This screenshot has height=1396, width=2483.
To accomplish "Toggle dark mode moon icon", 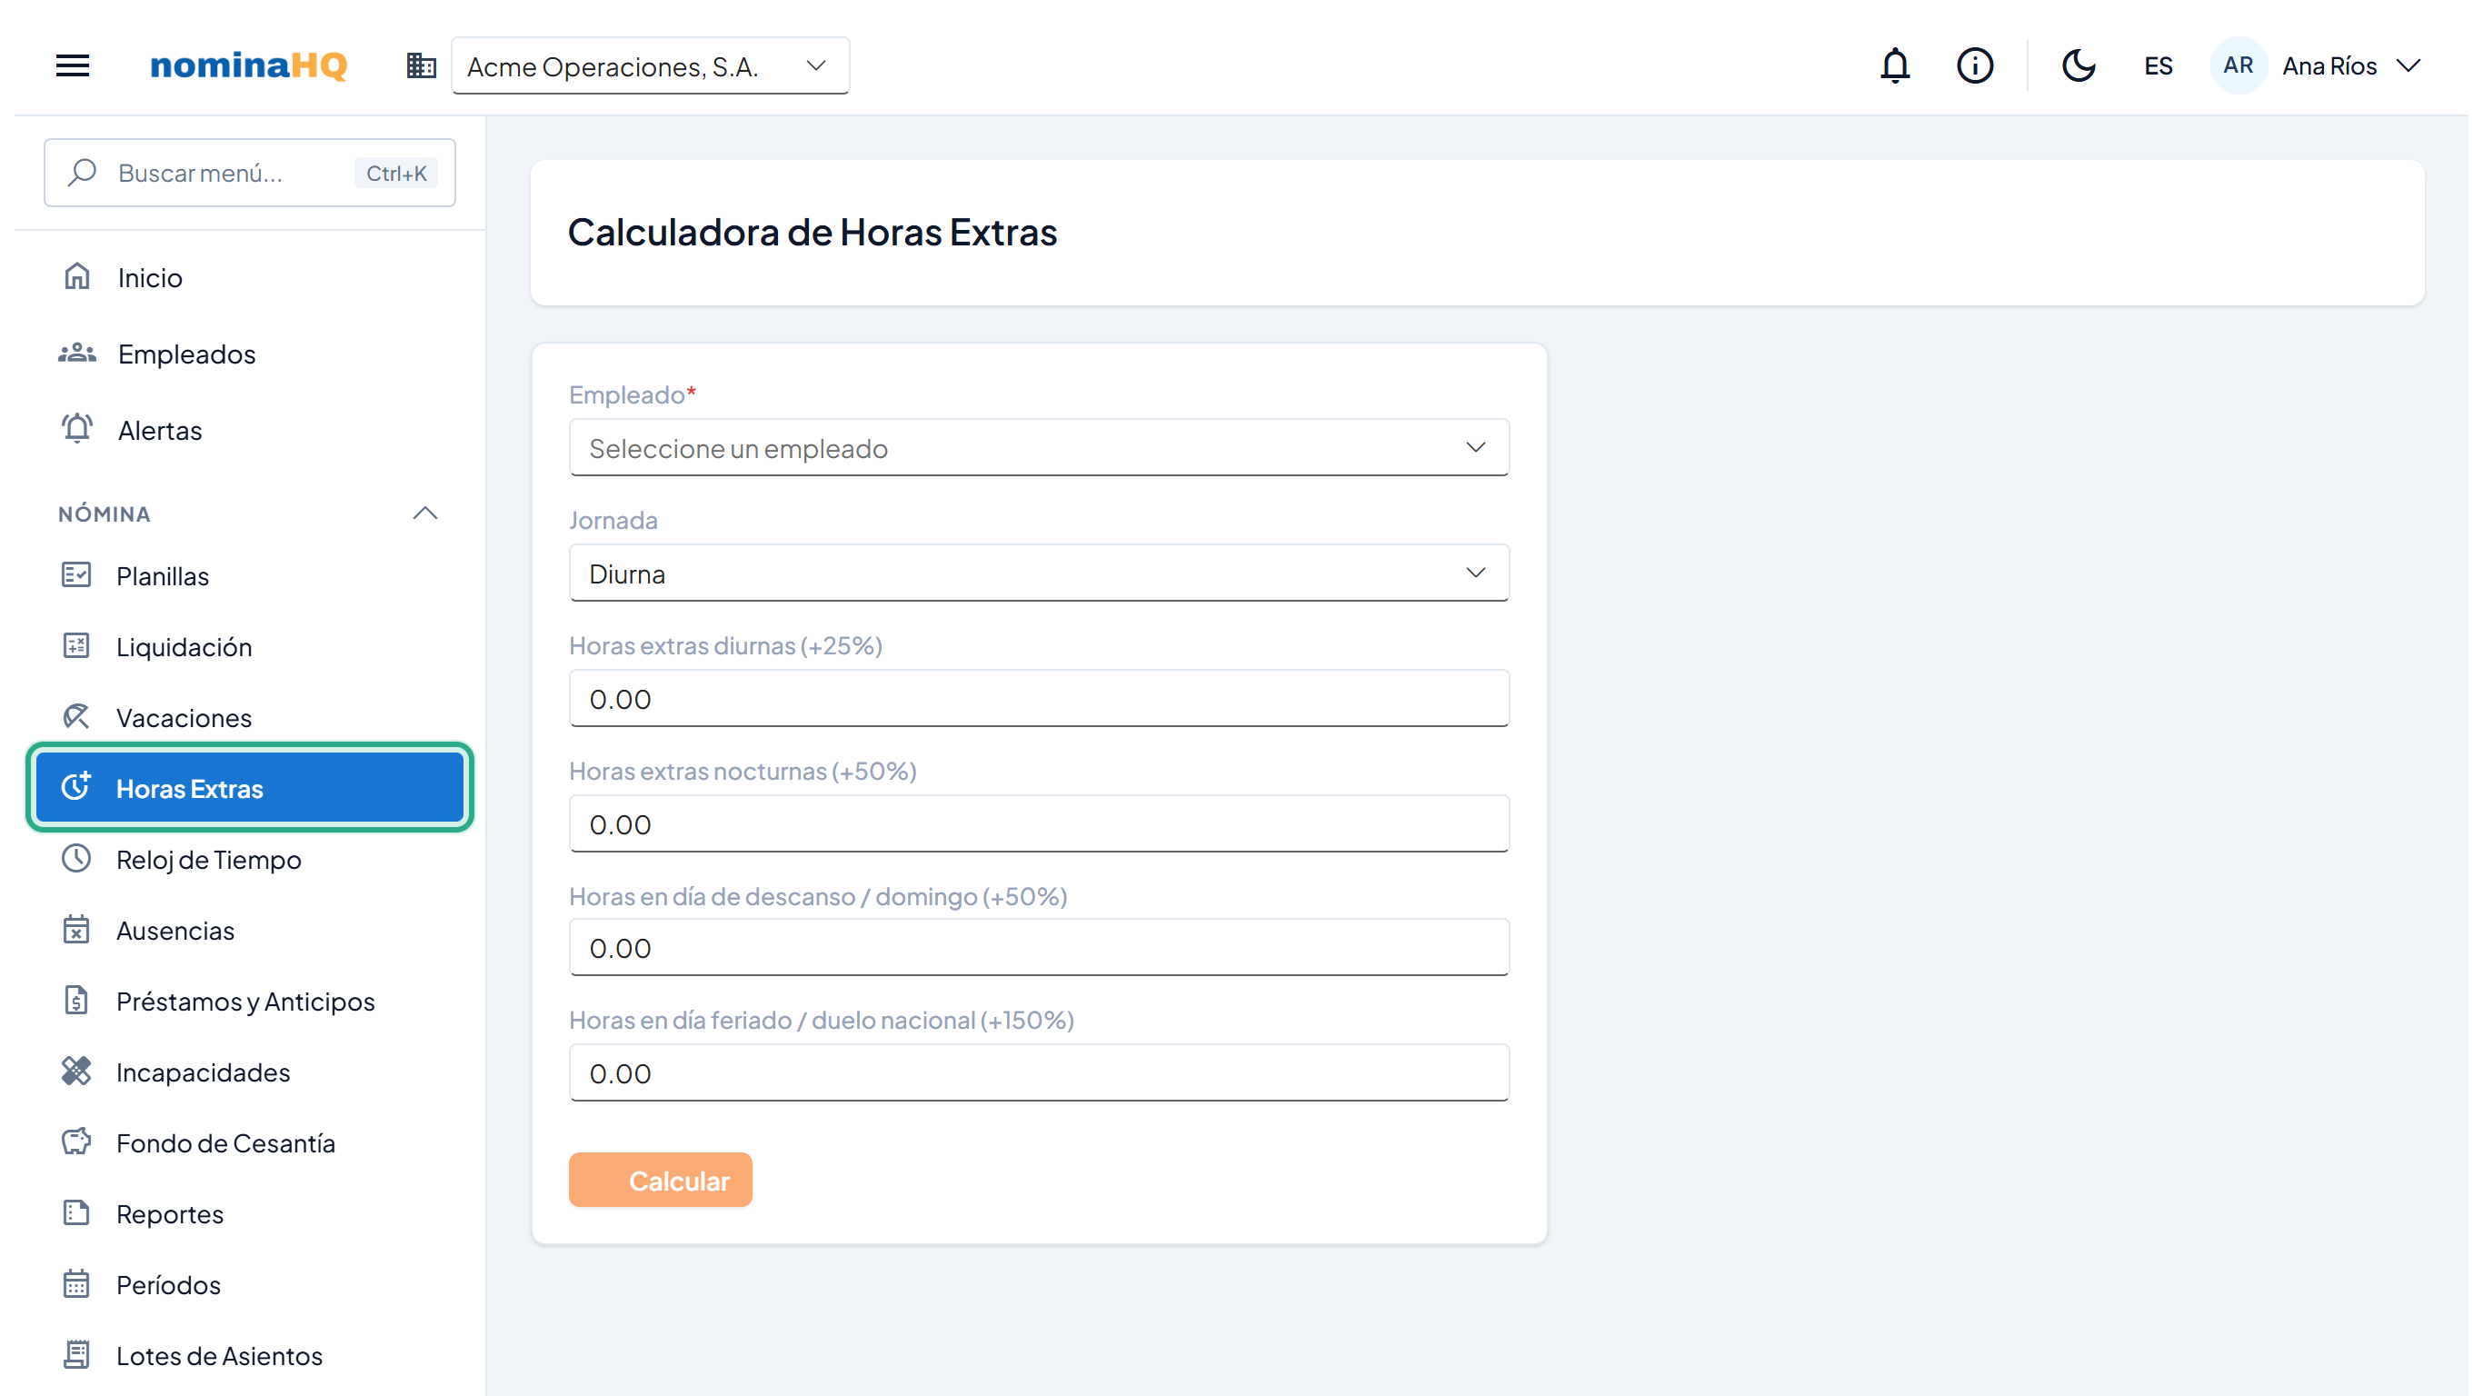I will [2079, 65].
